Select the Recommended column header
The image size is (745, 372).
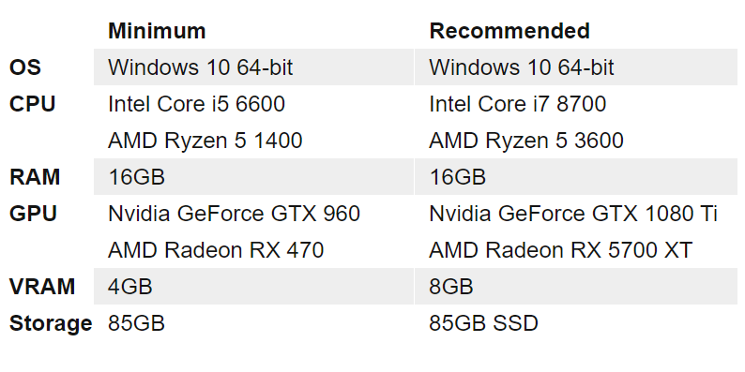(509, 31)
